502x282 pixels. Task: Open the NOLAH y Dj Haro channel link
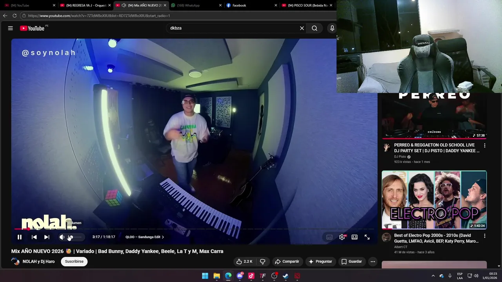pos(38,261)
